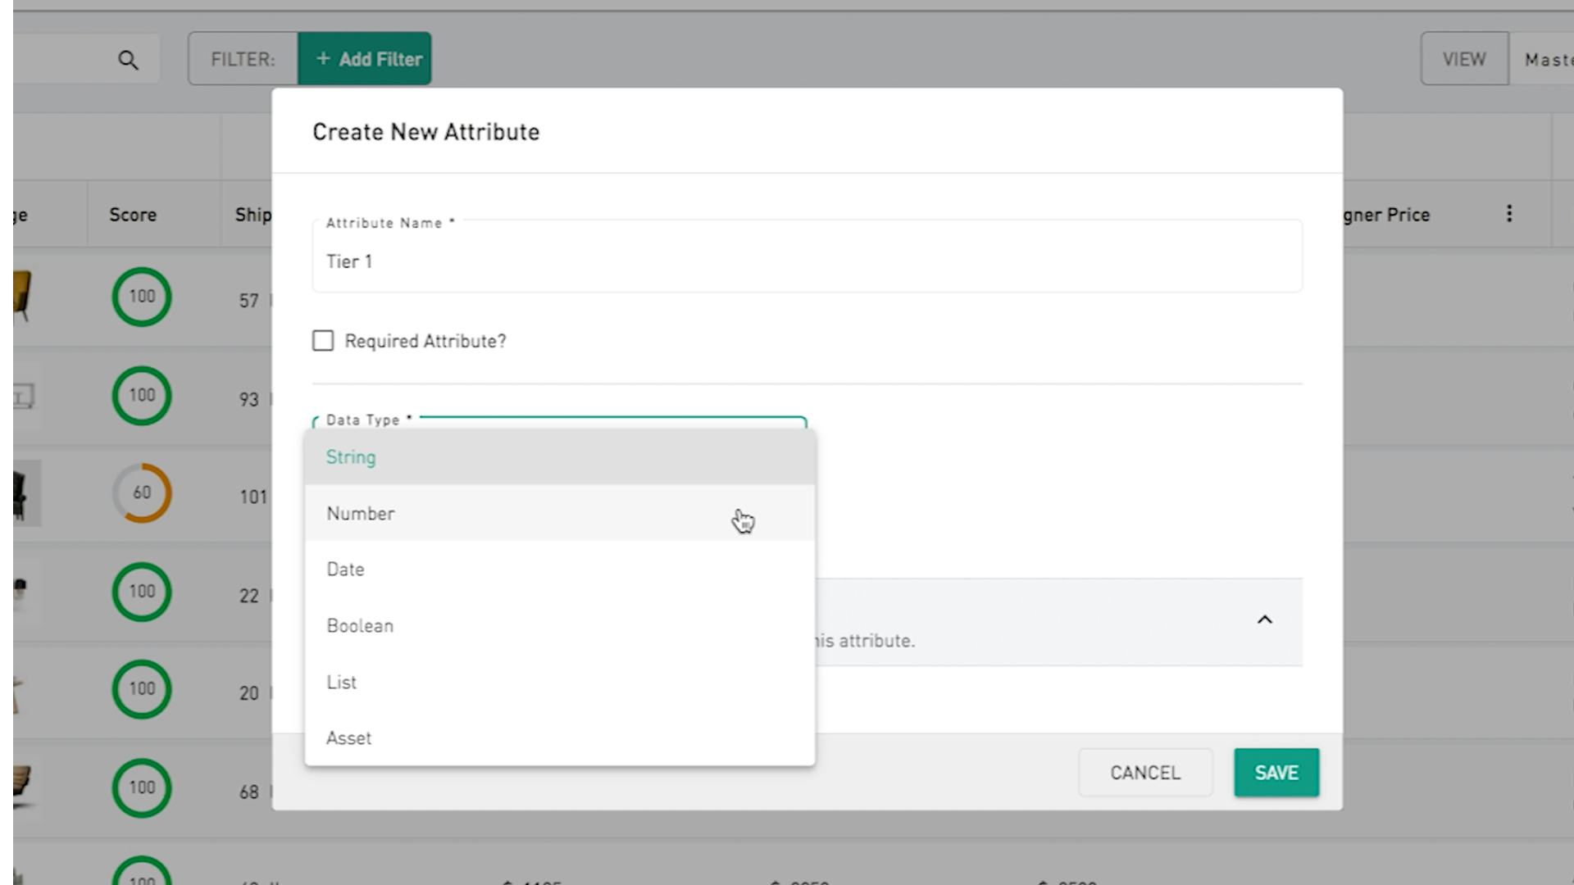Enable the Required Attribute checkbox
The image size is (1574, 885).
point(322,341)
